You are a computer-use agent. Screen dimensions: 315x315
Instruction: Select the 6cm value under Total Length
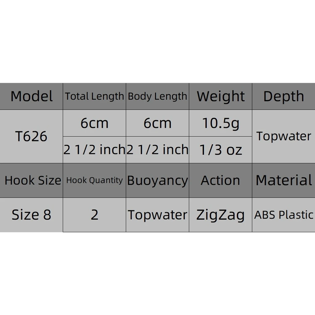[x=94, y=123]
